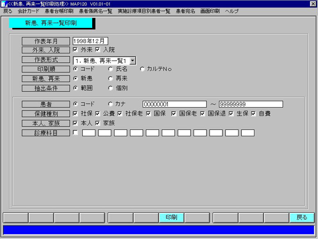Choose the 再来 radio button
The height and width of the screenshot is (239, 318).
(110, 78)
